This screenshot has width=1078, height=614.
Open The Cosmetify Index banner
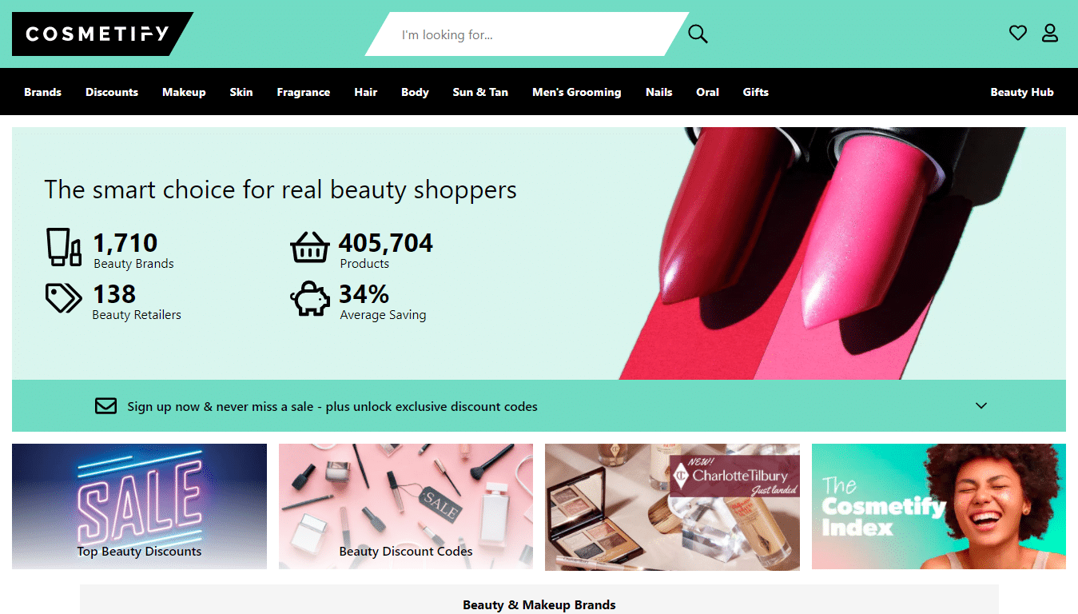point(939,507)
